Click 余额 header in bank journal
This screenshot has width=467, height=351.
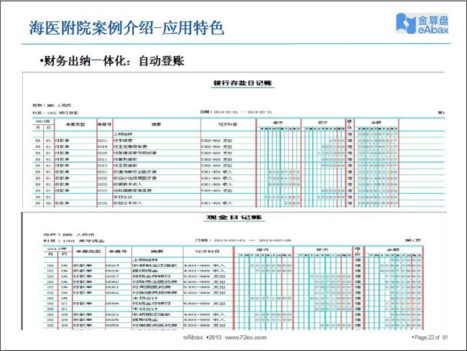point(376,122)
